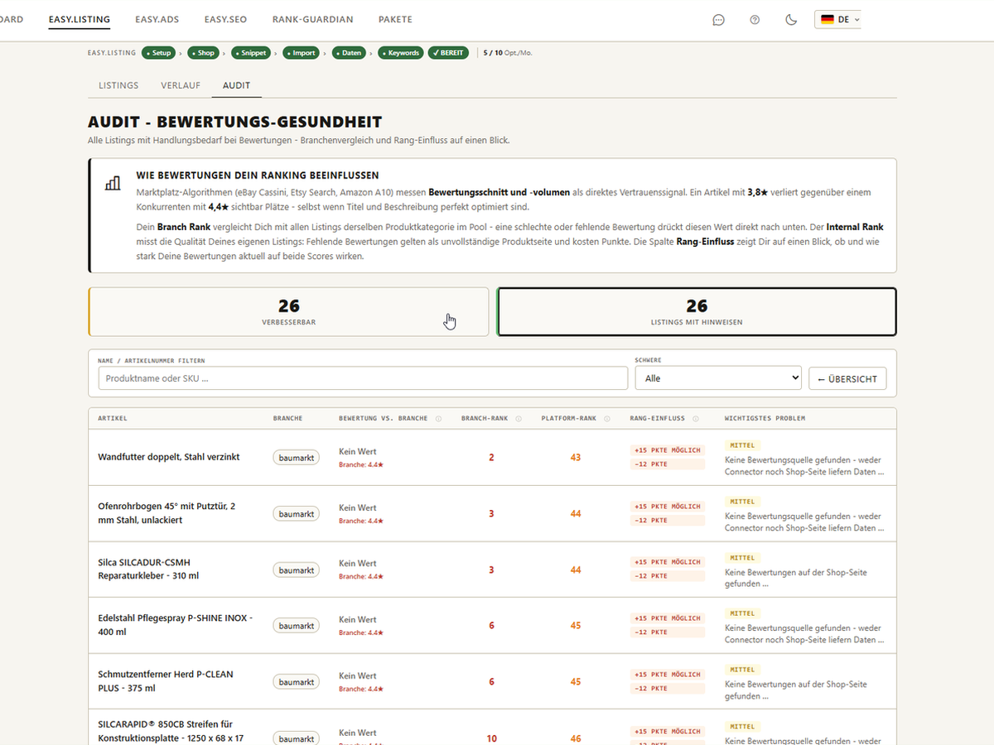Click MITTEL badge in the Silca SILCADUR row
The width and height of the screenshot is (994, 745).
tap(742, 558)
